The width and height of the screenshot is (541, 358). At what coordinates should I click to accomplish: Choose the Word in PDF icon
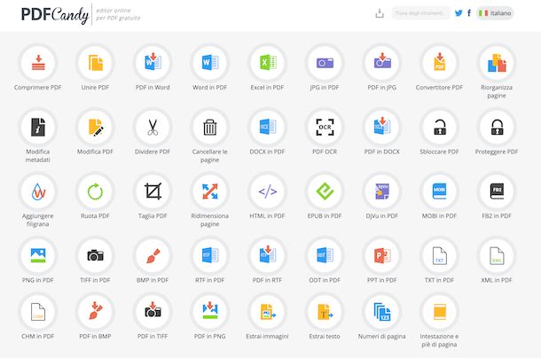(210, 62)
